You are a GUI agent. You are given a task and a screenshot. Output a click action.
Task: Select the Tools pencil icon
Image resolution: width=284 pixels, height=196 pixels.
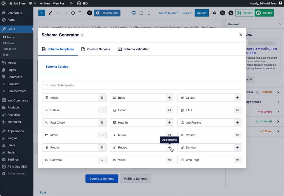click(x=50, y=13)
